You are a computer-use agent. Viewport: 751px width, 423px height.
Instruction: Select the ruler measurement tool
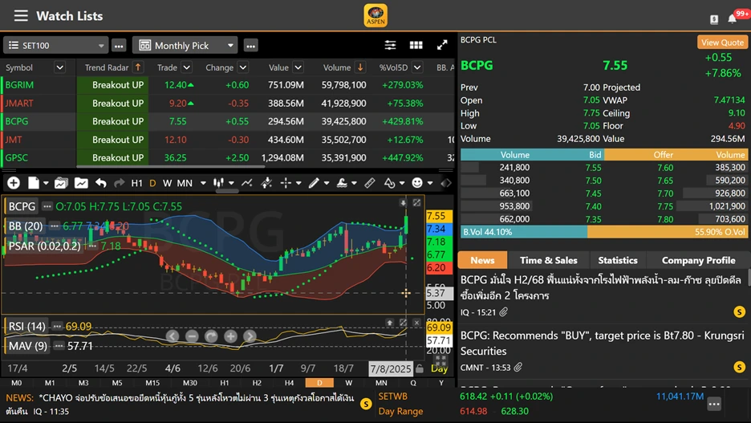pyautogui.click(x=370, y=183)
